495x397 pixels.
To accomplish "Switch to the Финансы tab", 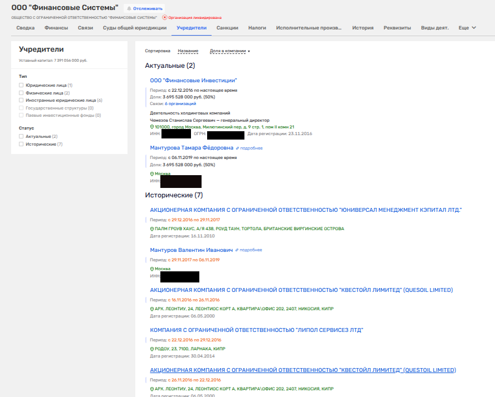I will pyautogui.click(x=56, y=28).
